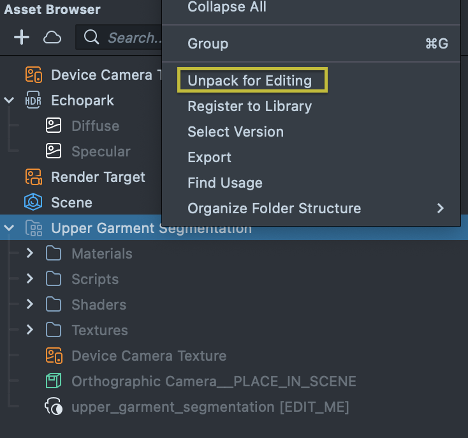Select the Render Target icon
Image resolution: width=468 pixels, height=438 pixels.
33,177
